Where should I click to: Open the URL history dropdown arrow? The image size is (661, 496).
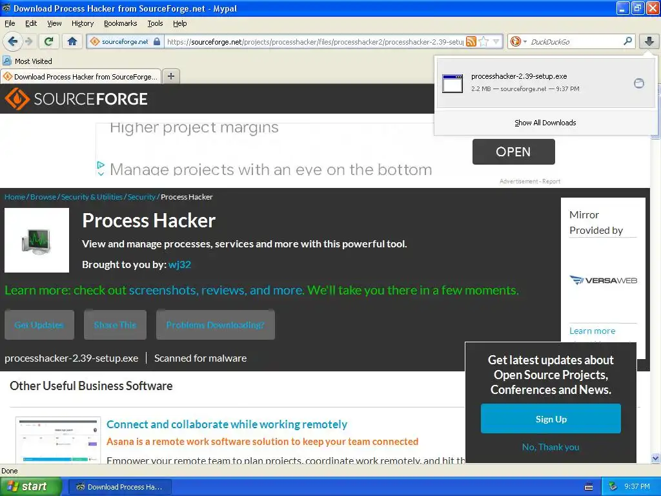[496, 41]
